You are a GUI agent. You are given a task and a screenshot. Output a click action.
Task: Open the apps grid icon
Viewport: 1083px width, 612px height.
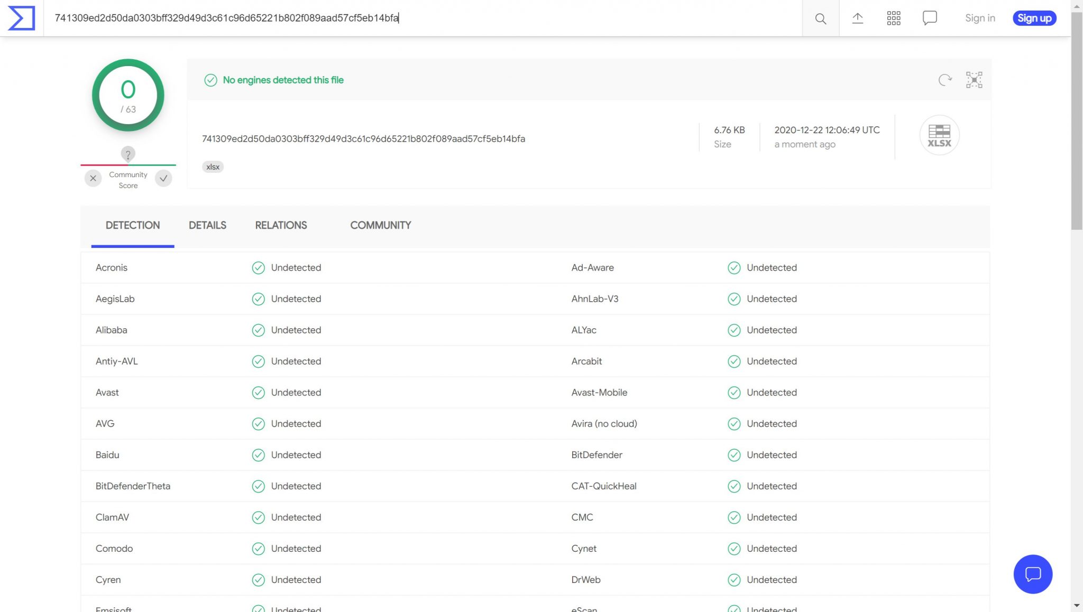pyautogui.click(x=894, y=18)
